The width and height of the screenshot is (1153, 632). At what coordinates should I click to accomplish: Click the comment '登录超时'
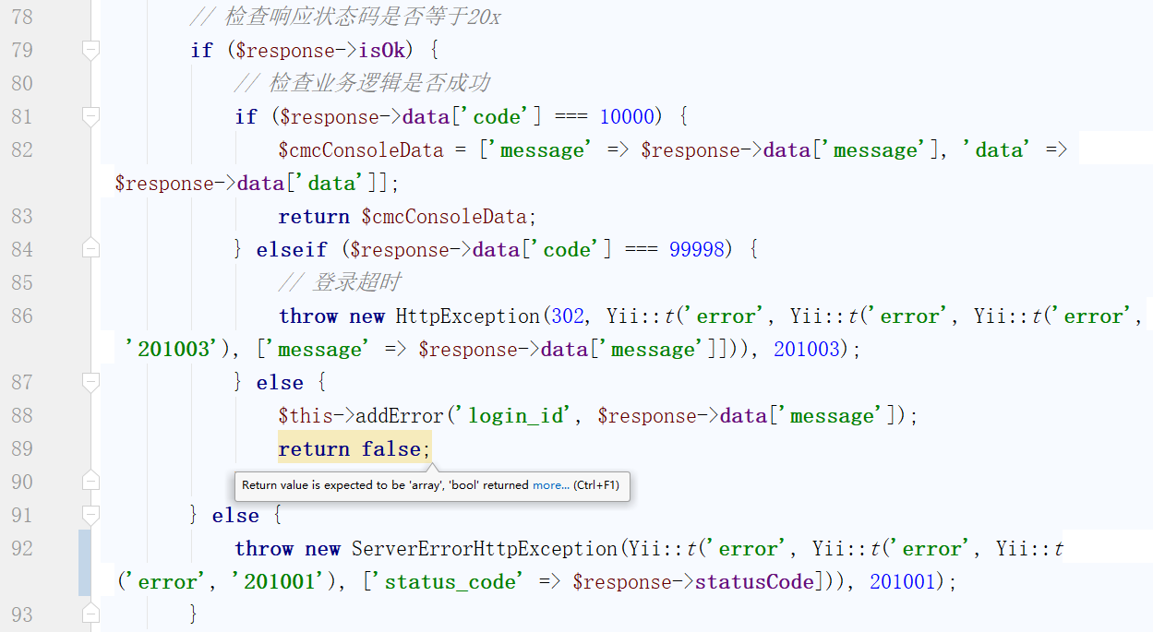(339, 282)
